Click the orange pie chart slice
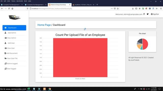This screenshot has width=163, height=91. [x=139, y=46]
